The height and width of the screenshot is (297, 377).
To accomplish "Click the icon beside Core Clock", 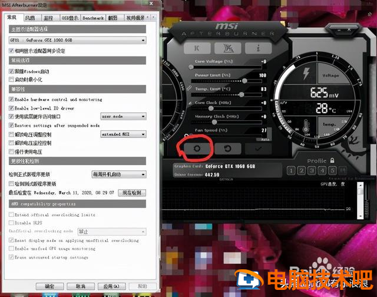I will [x=190, y=103].
